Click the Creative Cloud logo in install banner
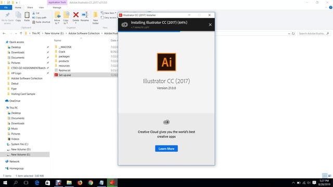Image resolution: width=333 pixels, height=187 pixels. pos(124,24)
